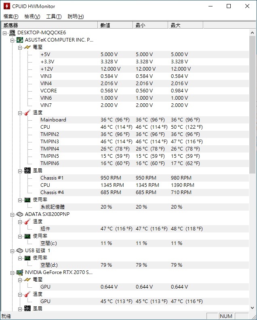Select the GPU voltage row showing 0.644 V

pyautogui.click(x=144, y=287)
